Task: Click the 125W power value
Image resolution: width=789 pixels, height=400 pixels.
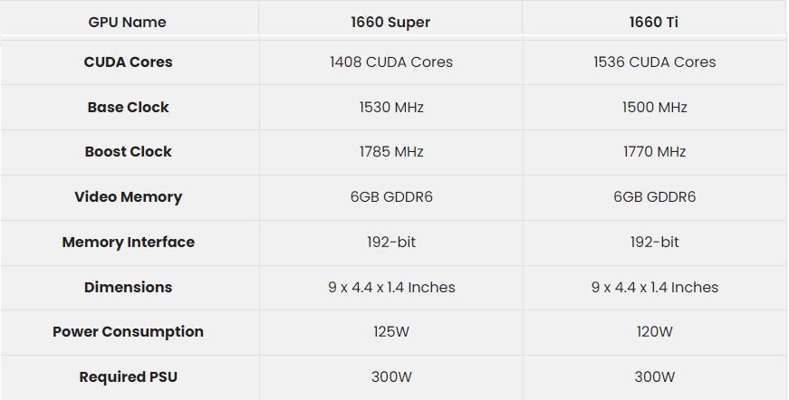Action: (x=391, y=331)
